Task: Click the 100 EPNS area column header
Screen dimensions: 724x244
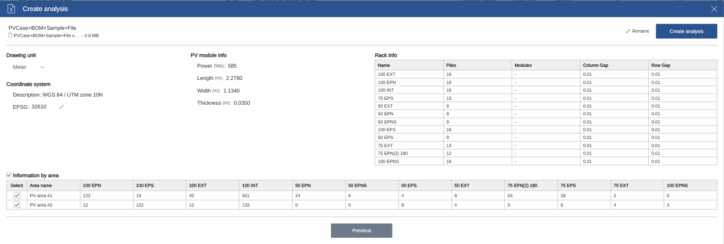Action: click(x=690, y=185)
